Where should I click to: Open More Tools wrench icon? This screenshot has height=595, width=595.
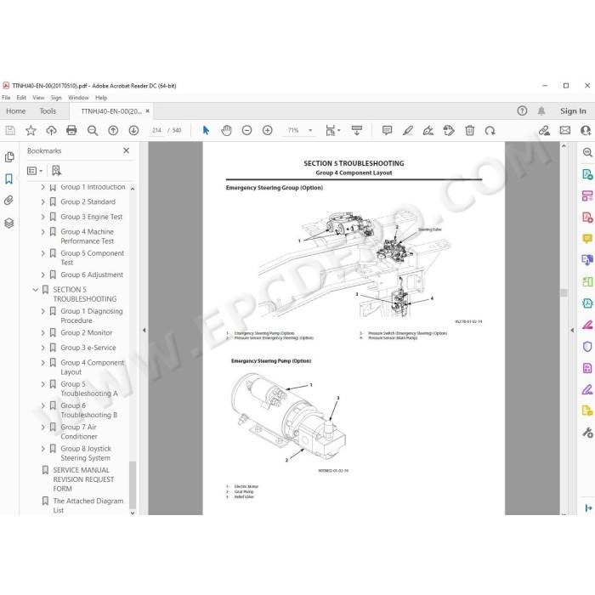tap(587, 432)
